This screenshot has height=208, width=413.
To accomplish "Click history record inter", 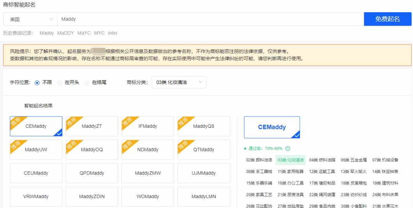I will tap(113, 33).
